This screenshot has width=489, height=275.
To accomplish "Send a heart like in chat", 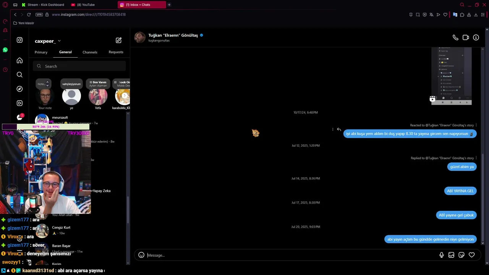I will tap(472, 255).
